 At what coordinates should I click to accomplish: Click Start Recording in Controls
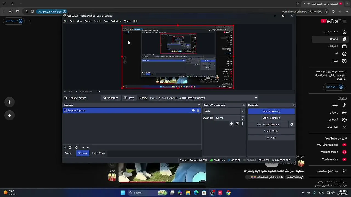pos(271,118)
